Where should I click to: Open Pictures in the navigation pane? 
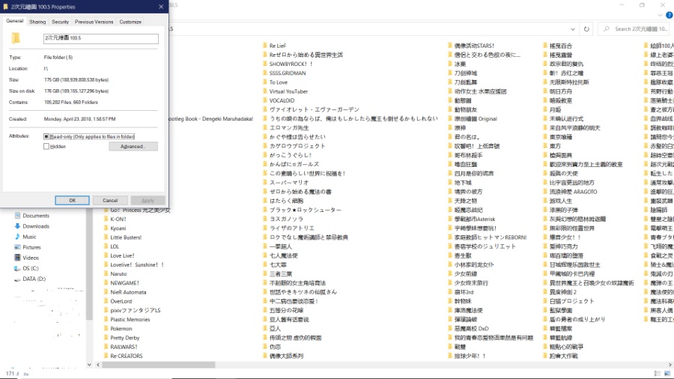[x=31, y=247]
